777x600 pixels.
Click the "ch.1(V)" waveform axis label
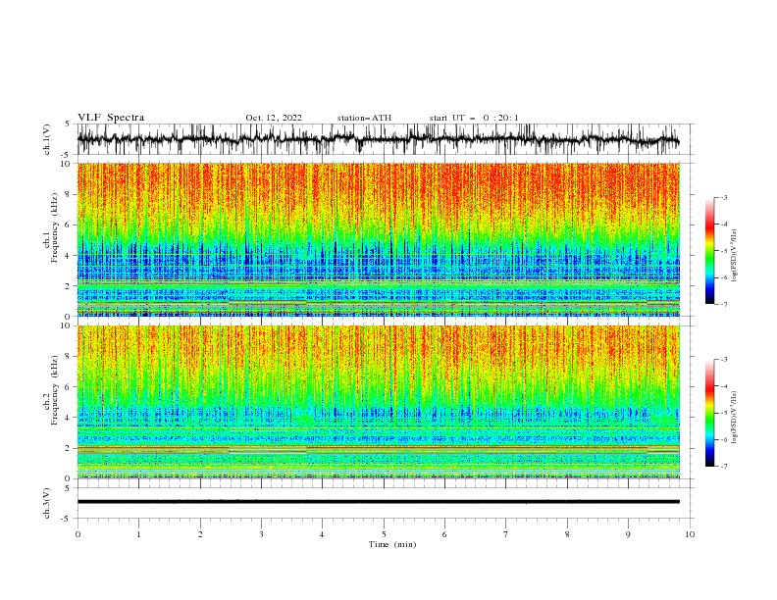47,139
